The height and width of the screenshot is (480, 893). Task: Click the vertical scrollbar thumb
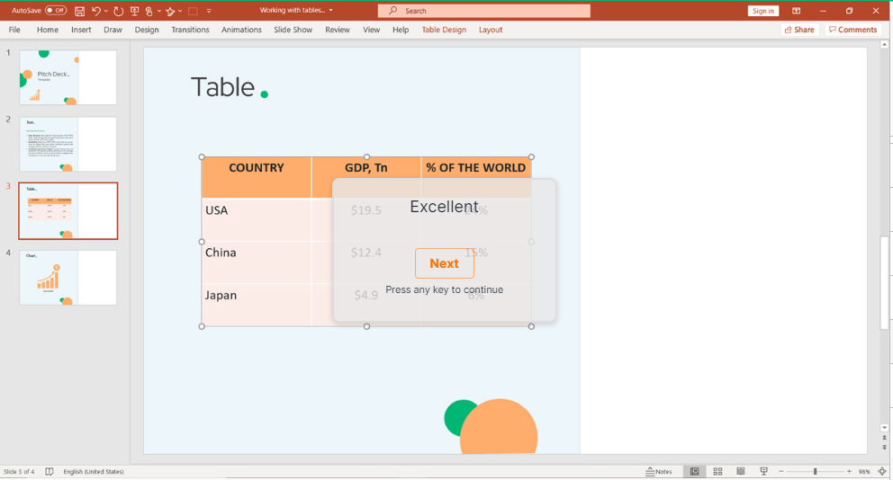pos(885,282)
